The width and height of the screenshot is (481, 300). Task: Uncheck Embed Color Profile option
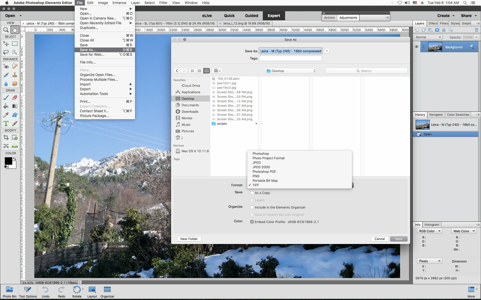pyautogui.click(x=252, y=222)
